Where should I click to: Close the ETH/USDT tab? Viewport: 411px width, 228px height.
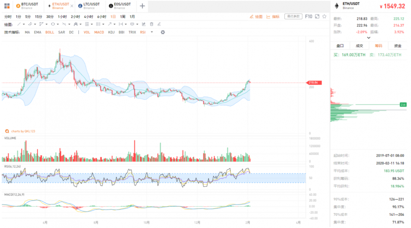pyautogui.click(x=71, y=6)
